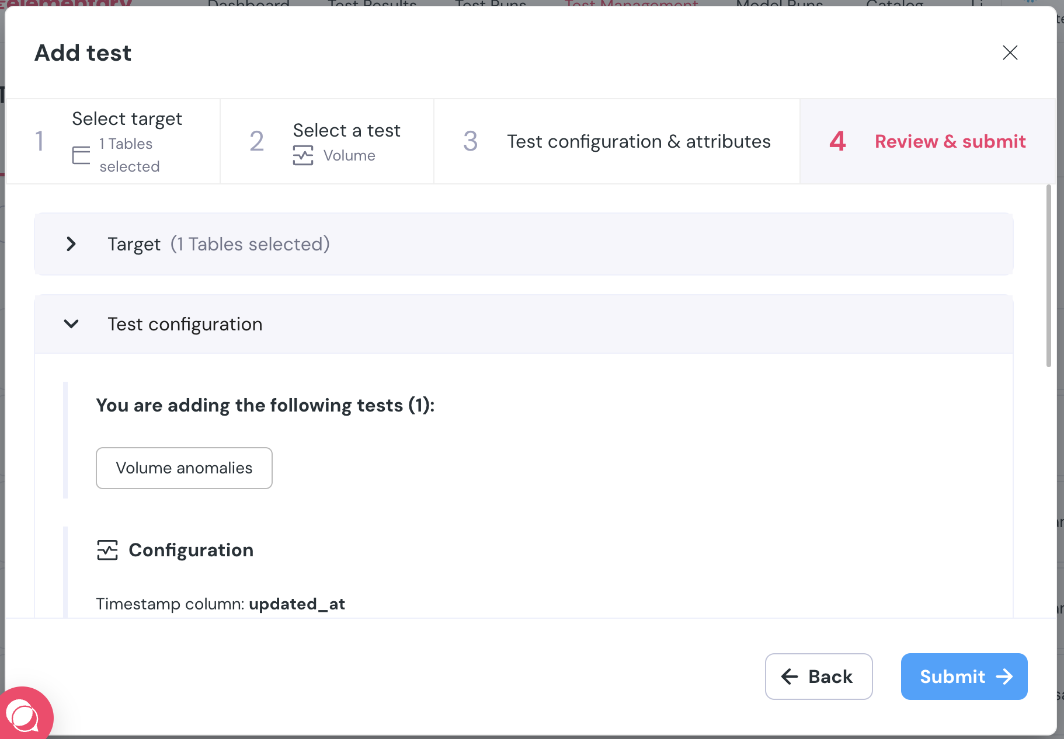Go to step 2 Select a test
This screenshot has width=1064, height=739.
[327, 141]
